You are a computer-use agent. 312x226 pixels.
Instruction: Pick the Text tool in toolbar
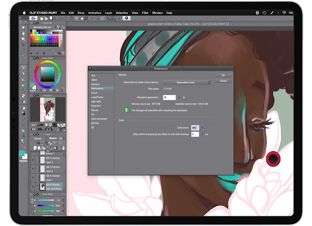(x=23, y=135)
